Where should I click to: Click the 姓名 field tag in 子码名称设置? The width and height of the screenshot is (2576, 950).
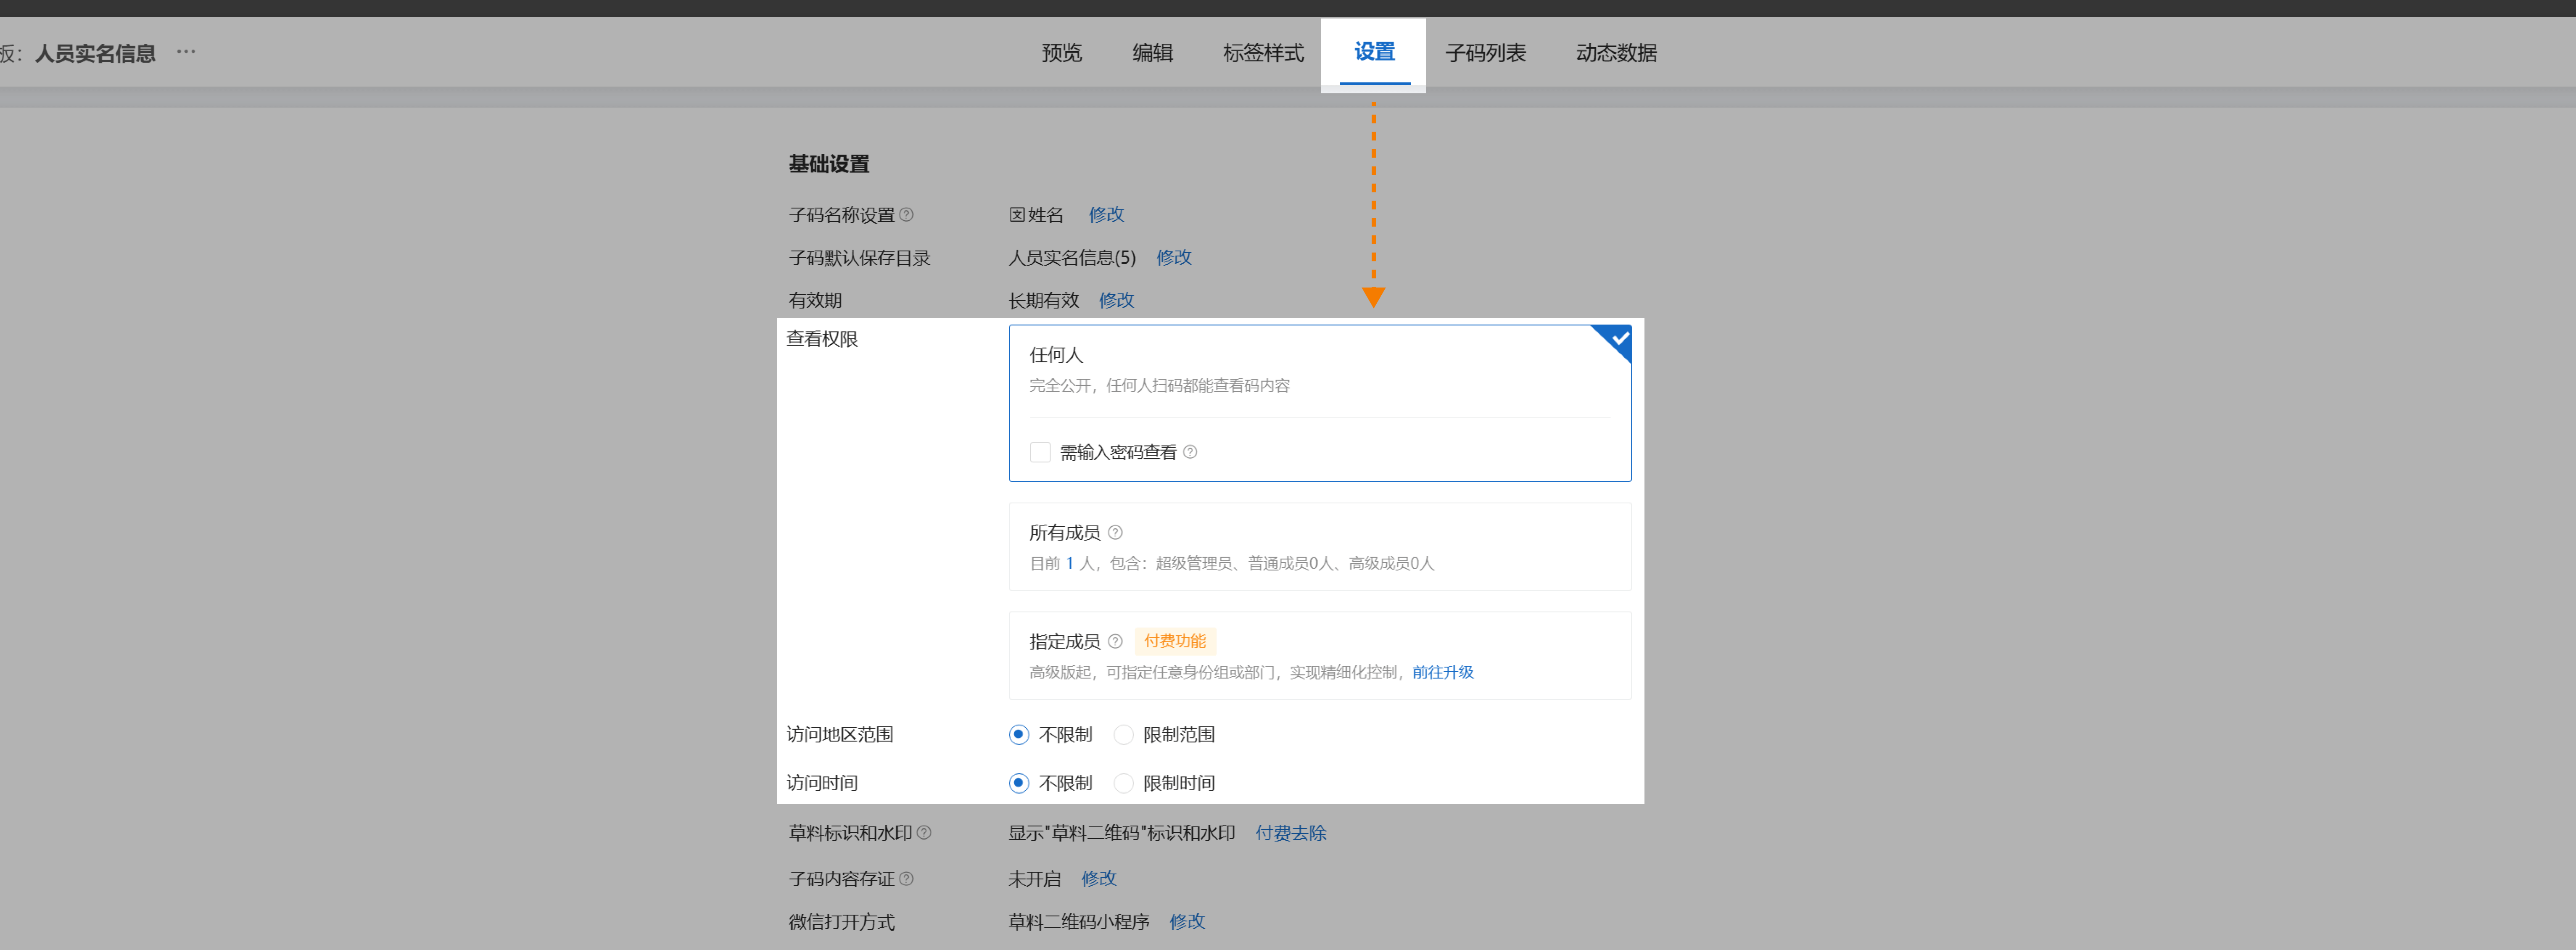(1036, 214)
